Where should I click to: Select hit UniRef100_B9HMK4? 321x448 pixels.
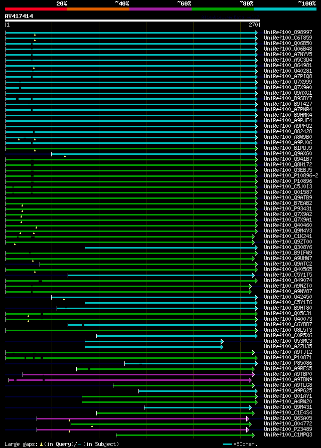pyautogui.click(x=288, y=115)
